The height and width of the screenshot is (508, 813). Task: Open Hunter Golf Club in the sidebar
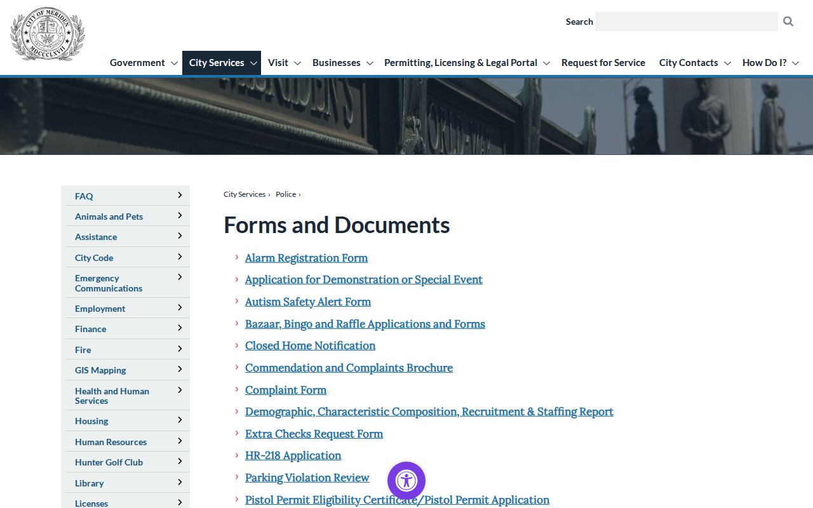(x=109, y=462)
